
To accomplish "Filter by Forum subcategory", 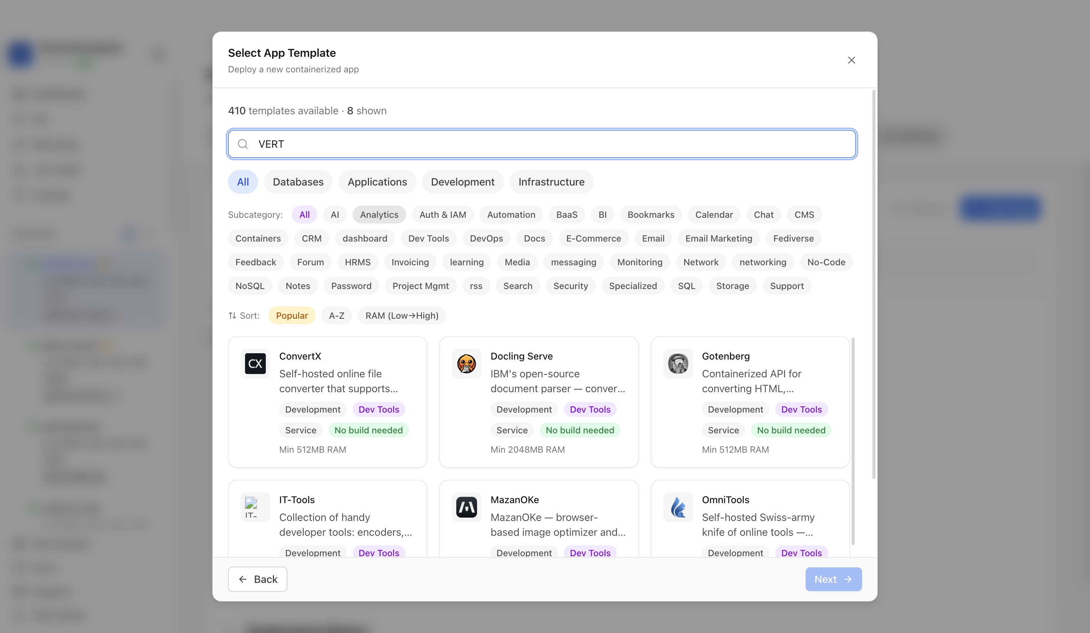I will pos(310,262).
